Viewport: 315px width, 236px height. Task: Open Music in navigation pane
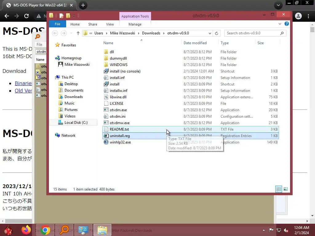pyautogui.click(x=69, y=103)
